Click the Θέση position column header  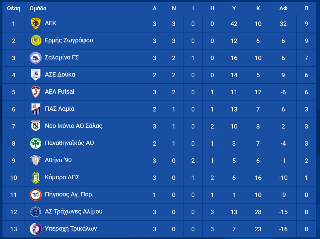click(13, 8)
